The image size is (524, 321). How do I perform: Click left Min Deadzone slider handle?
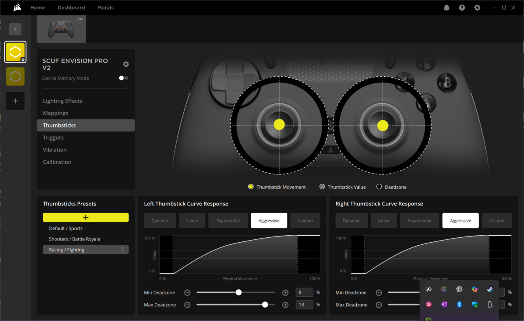pyautogui.click(x=239, y=292)
